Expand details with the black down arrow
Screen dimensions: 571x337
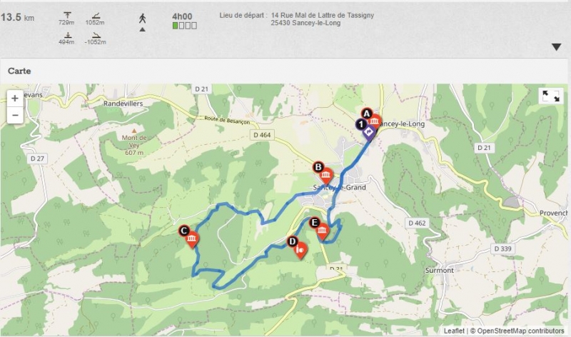(x=556, y=47)
